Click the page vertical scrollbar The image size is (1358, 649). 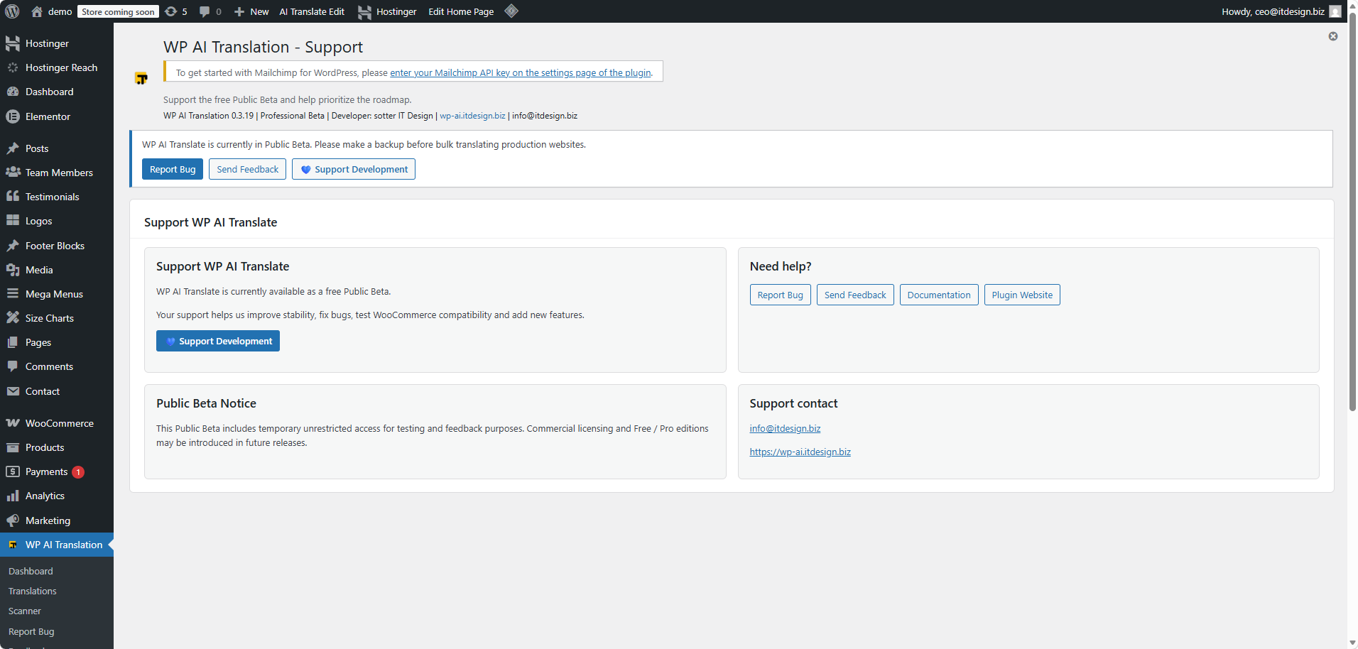(x=1352, y=213)
